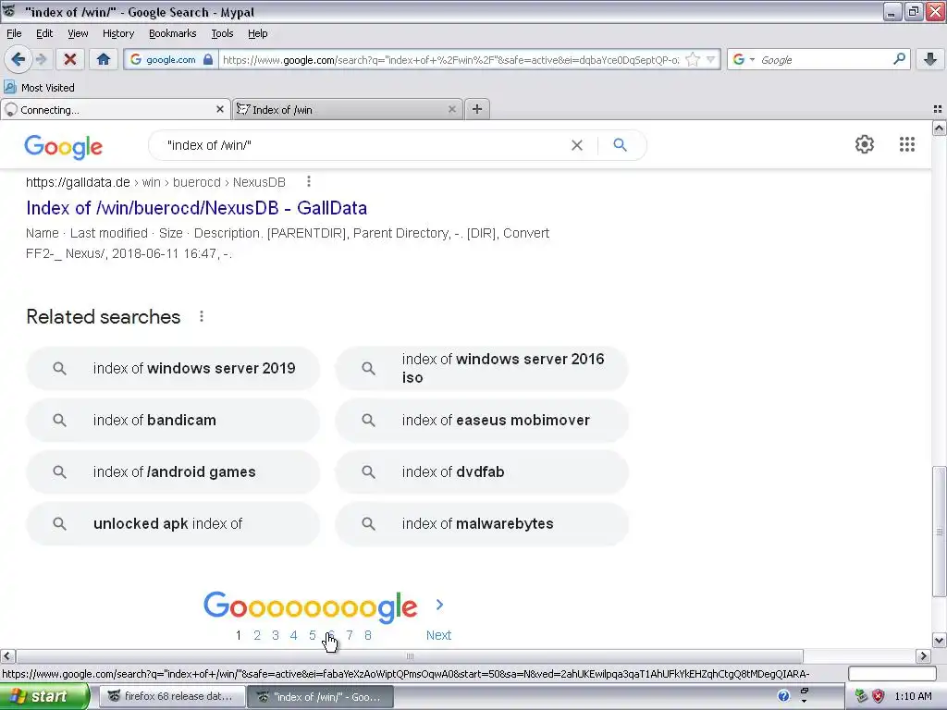Image resolution: width=947 pixels, height=710 pixels.
Task: Click the Google search query field
Action: coord(364,145)
